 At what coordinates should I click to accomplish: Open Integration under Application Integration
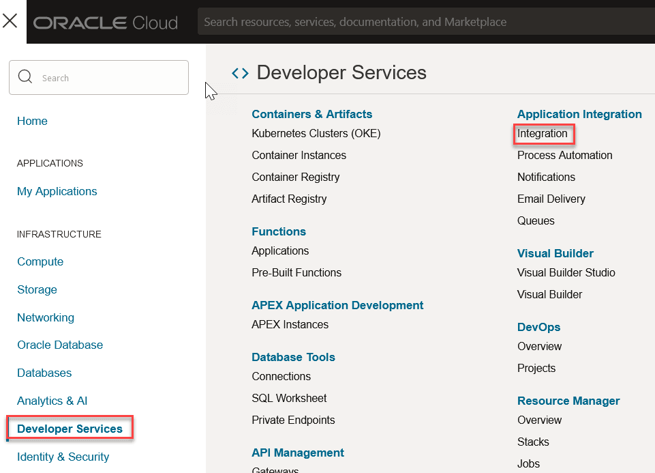tap(543, 133)
